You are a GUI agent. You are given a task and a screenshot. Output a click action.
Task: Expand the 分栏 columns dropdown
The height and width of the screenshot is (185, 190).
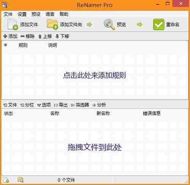(27, 105)
